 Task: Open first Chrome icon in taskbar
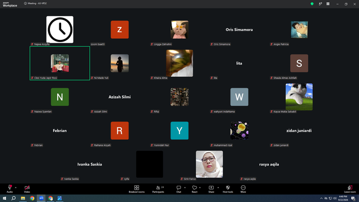(32, 198)
